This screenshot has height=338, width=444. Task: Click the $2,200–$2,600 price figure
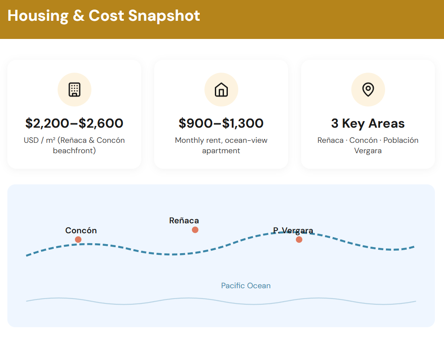point(75,123)
